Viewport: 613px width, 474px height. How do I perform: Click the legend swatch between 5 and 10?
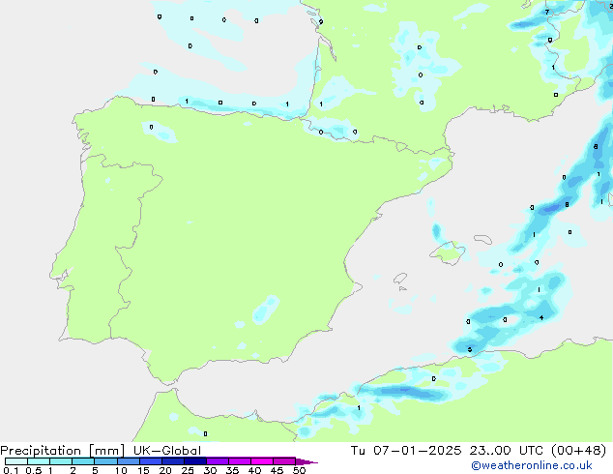coord(105,461)
